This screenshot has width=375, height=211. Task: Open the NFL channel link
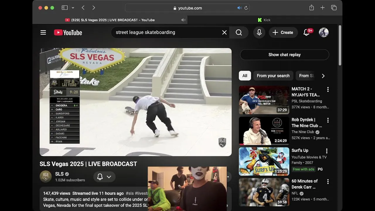(295, 193)
